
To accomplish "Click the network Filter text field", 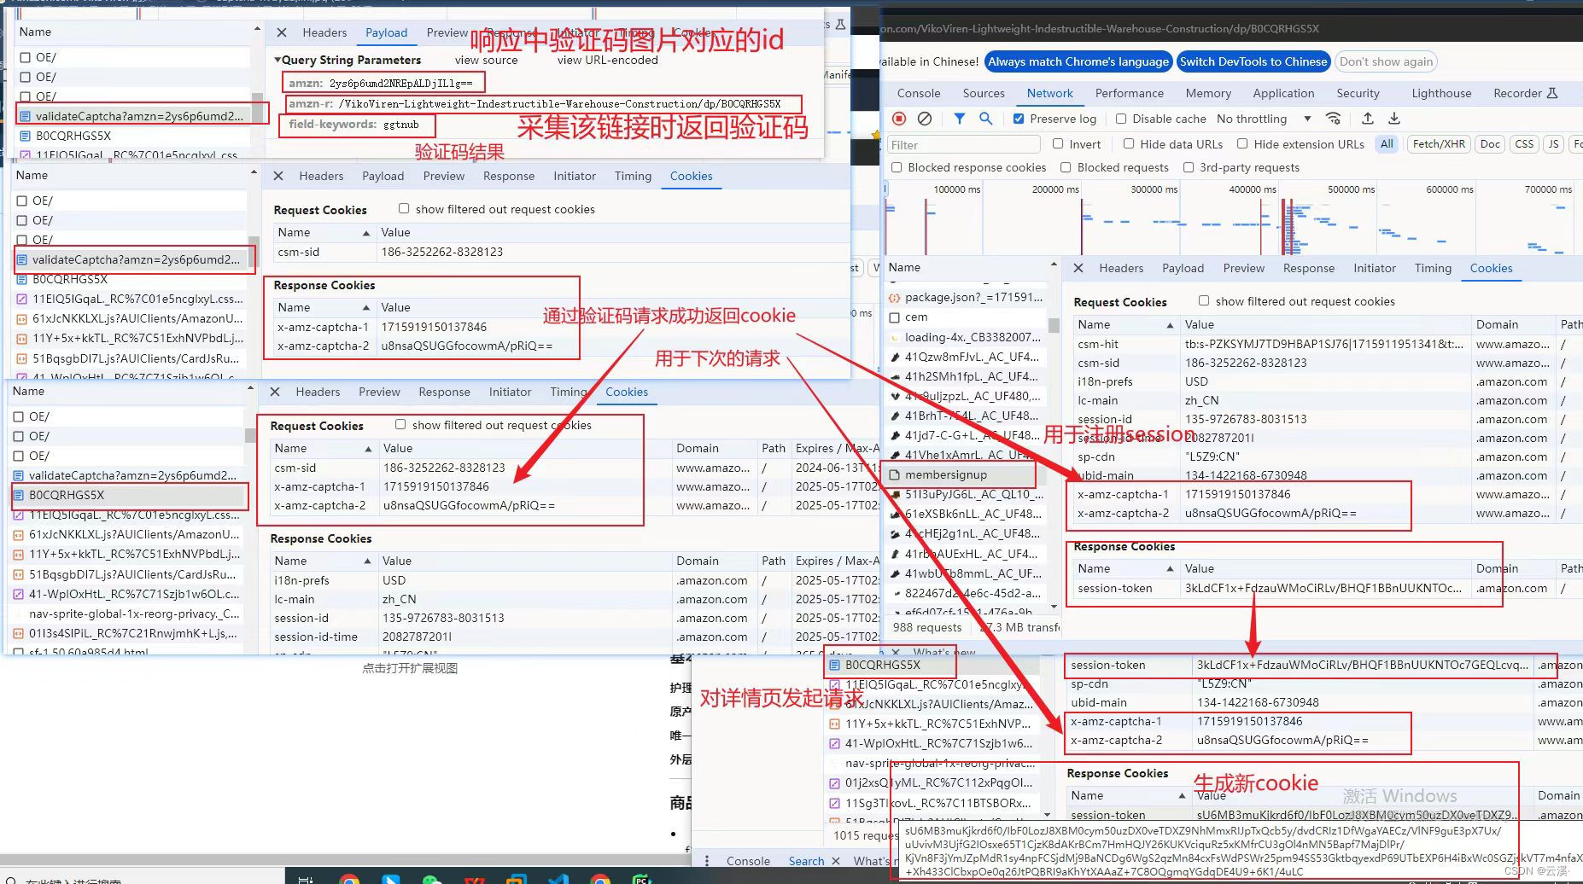I will [x=963, y=144].
